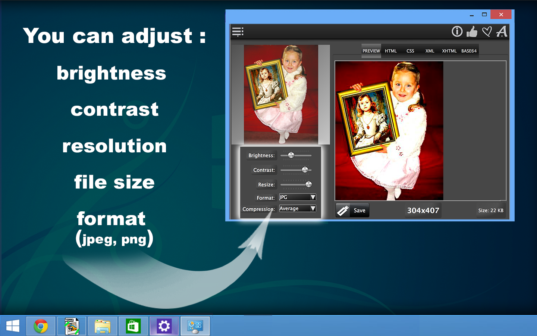Click the Size: 22 KB label

point(491,211)
